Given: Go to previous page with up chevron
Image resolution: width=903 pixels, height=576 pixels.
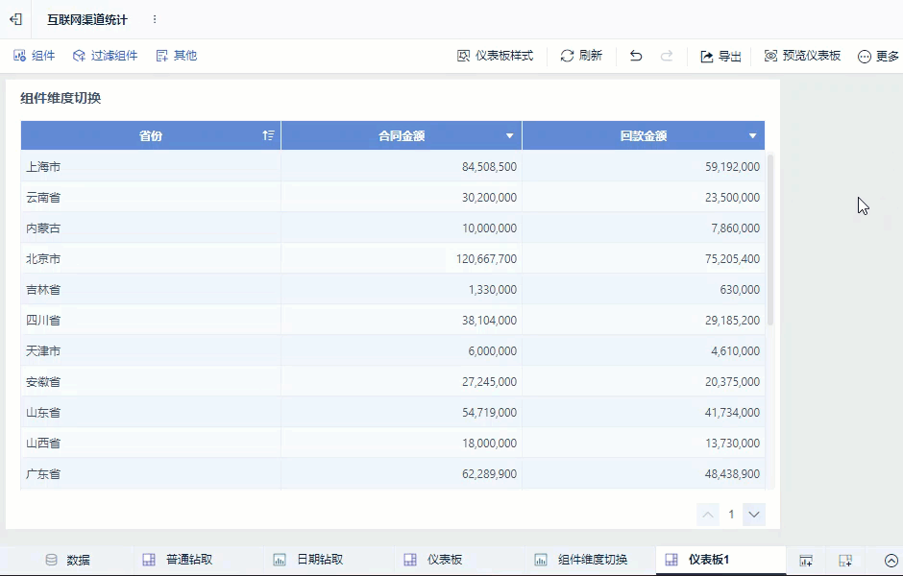Looking at the screenshot, I should coord(708,515).
